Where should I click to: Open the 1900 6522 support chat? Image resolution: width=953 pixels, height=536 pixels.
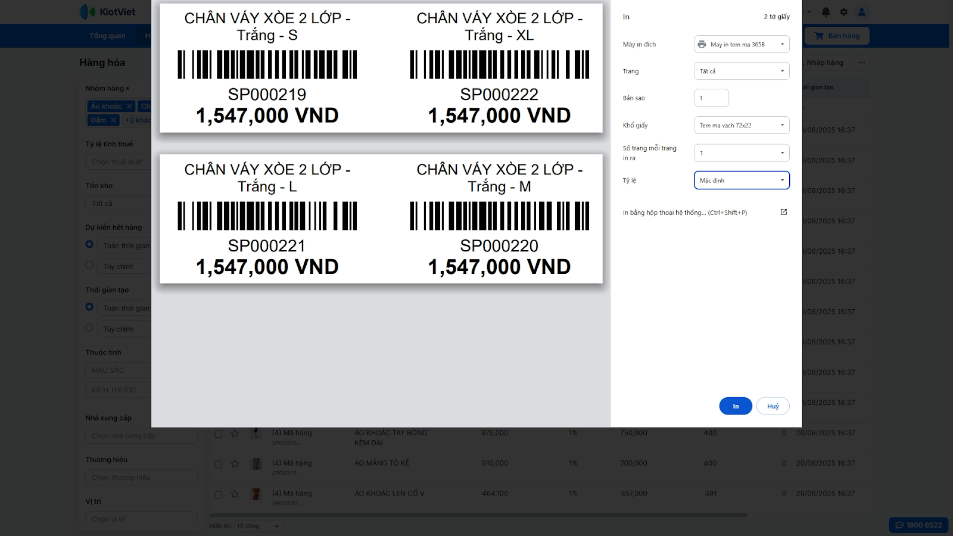[919, 525]
